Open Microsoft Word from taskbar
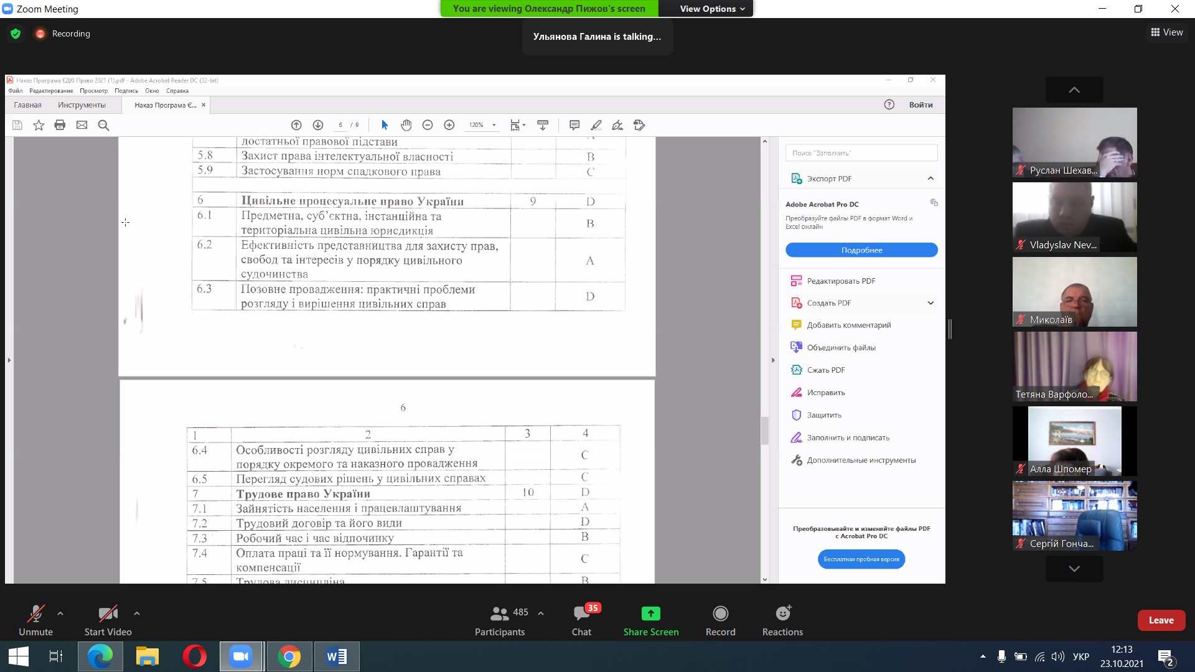 pos(337,656)
